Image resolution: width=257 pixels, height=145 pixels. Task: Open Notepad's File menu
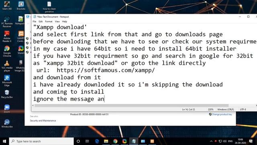tap(35, 21)
